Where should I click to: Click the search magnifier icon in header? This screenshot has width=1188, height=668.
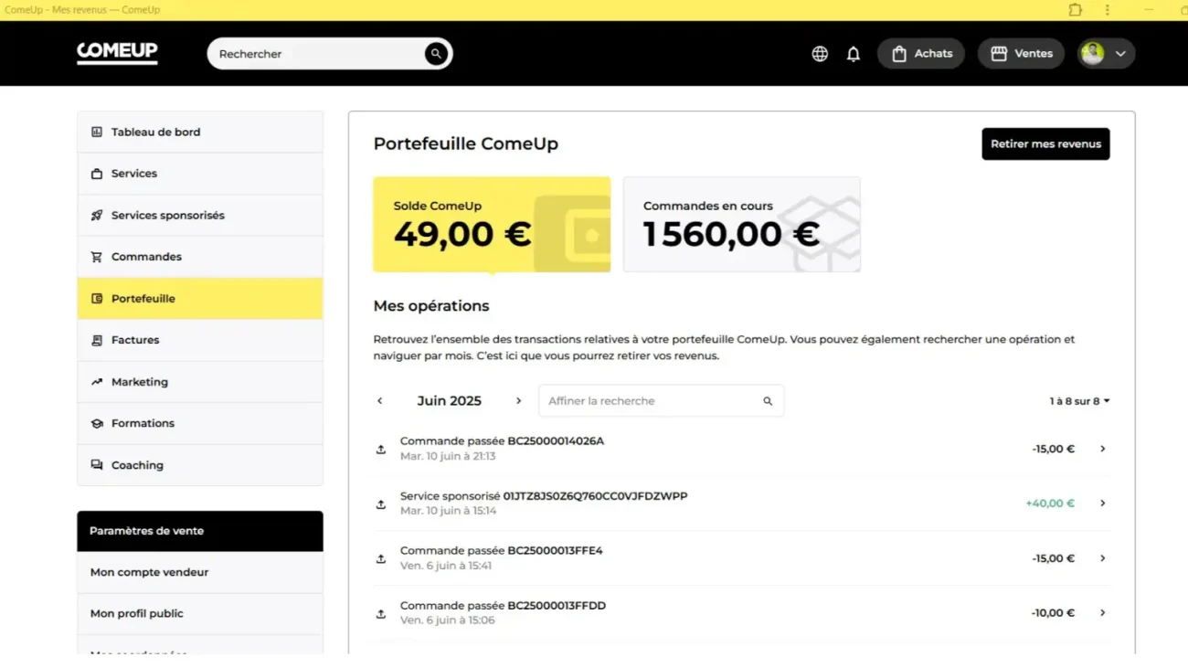[x=436, y=54]
